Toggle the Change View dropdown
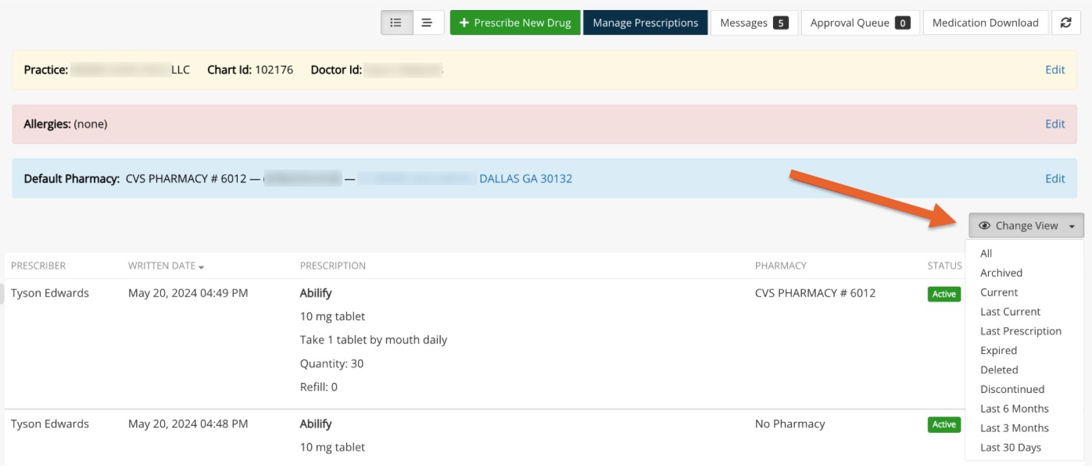Viewport: 1092px width, 468px height. click(1026, 225)
